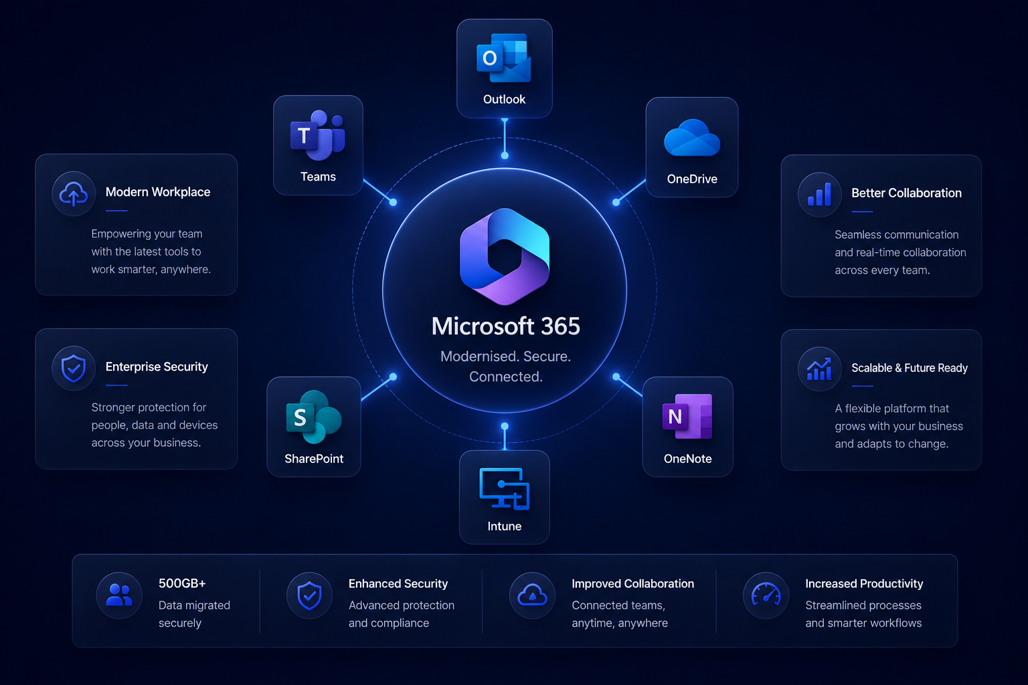The image size is (1028, 685).
Task: Click the Intune devices icon
Action: 505,489
